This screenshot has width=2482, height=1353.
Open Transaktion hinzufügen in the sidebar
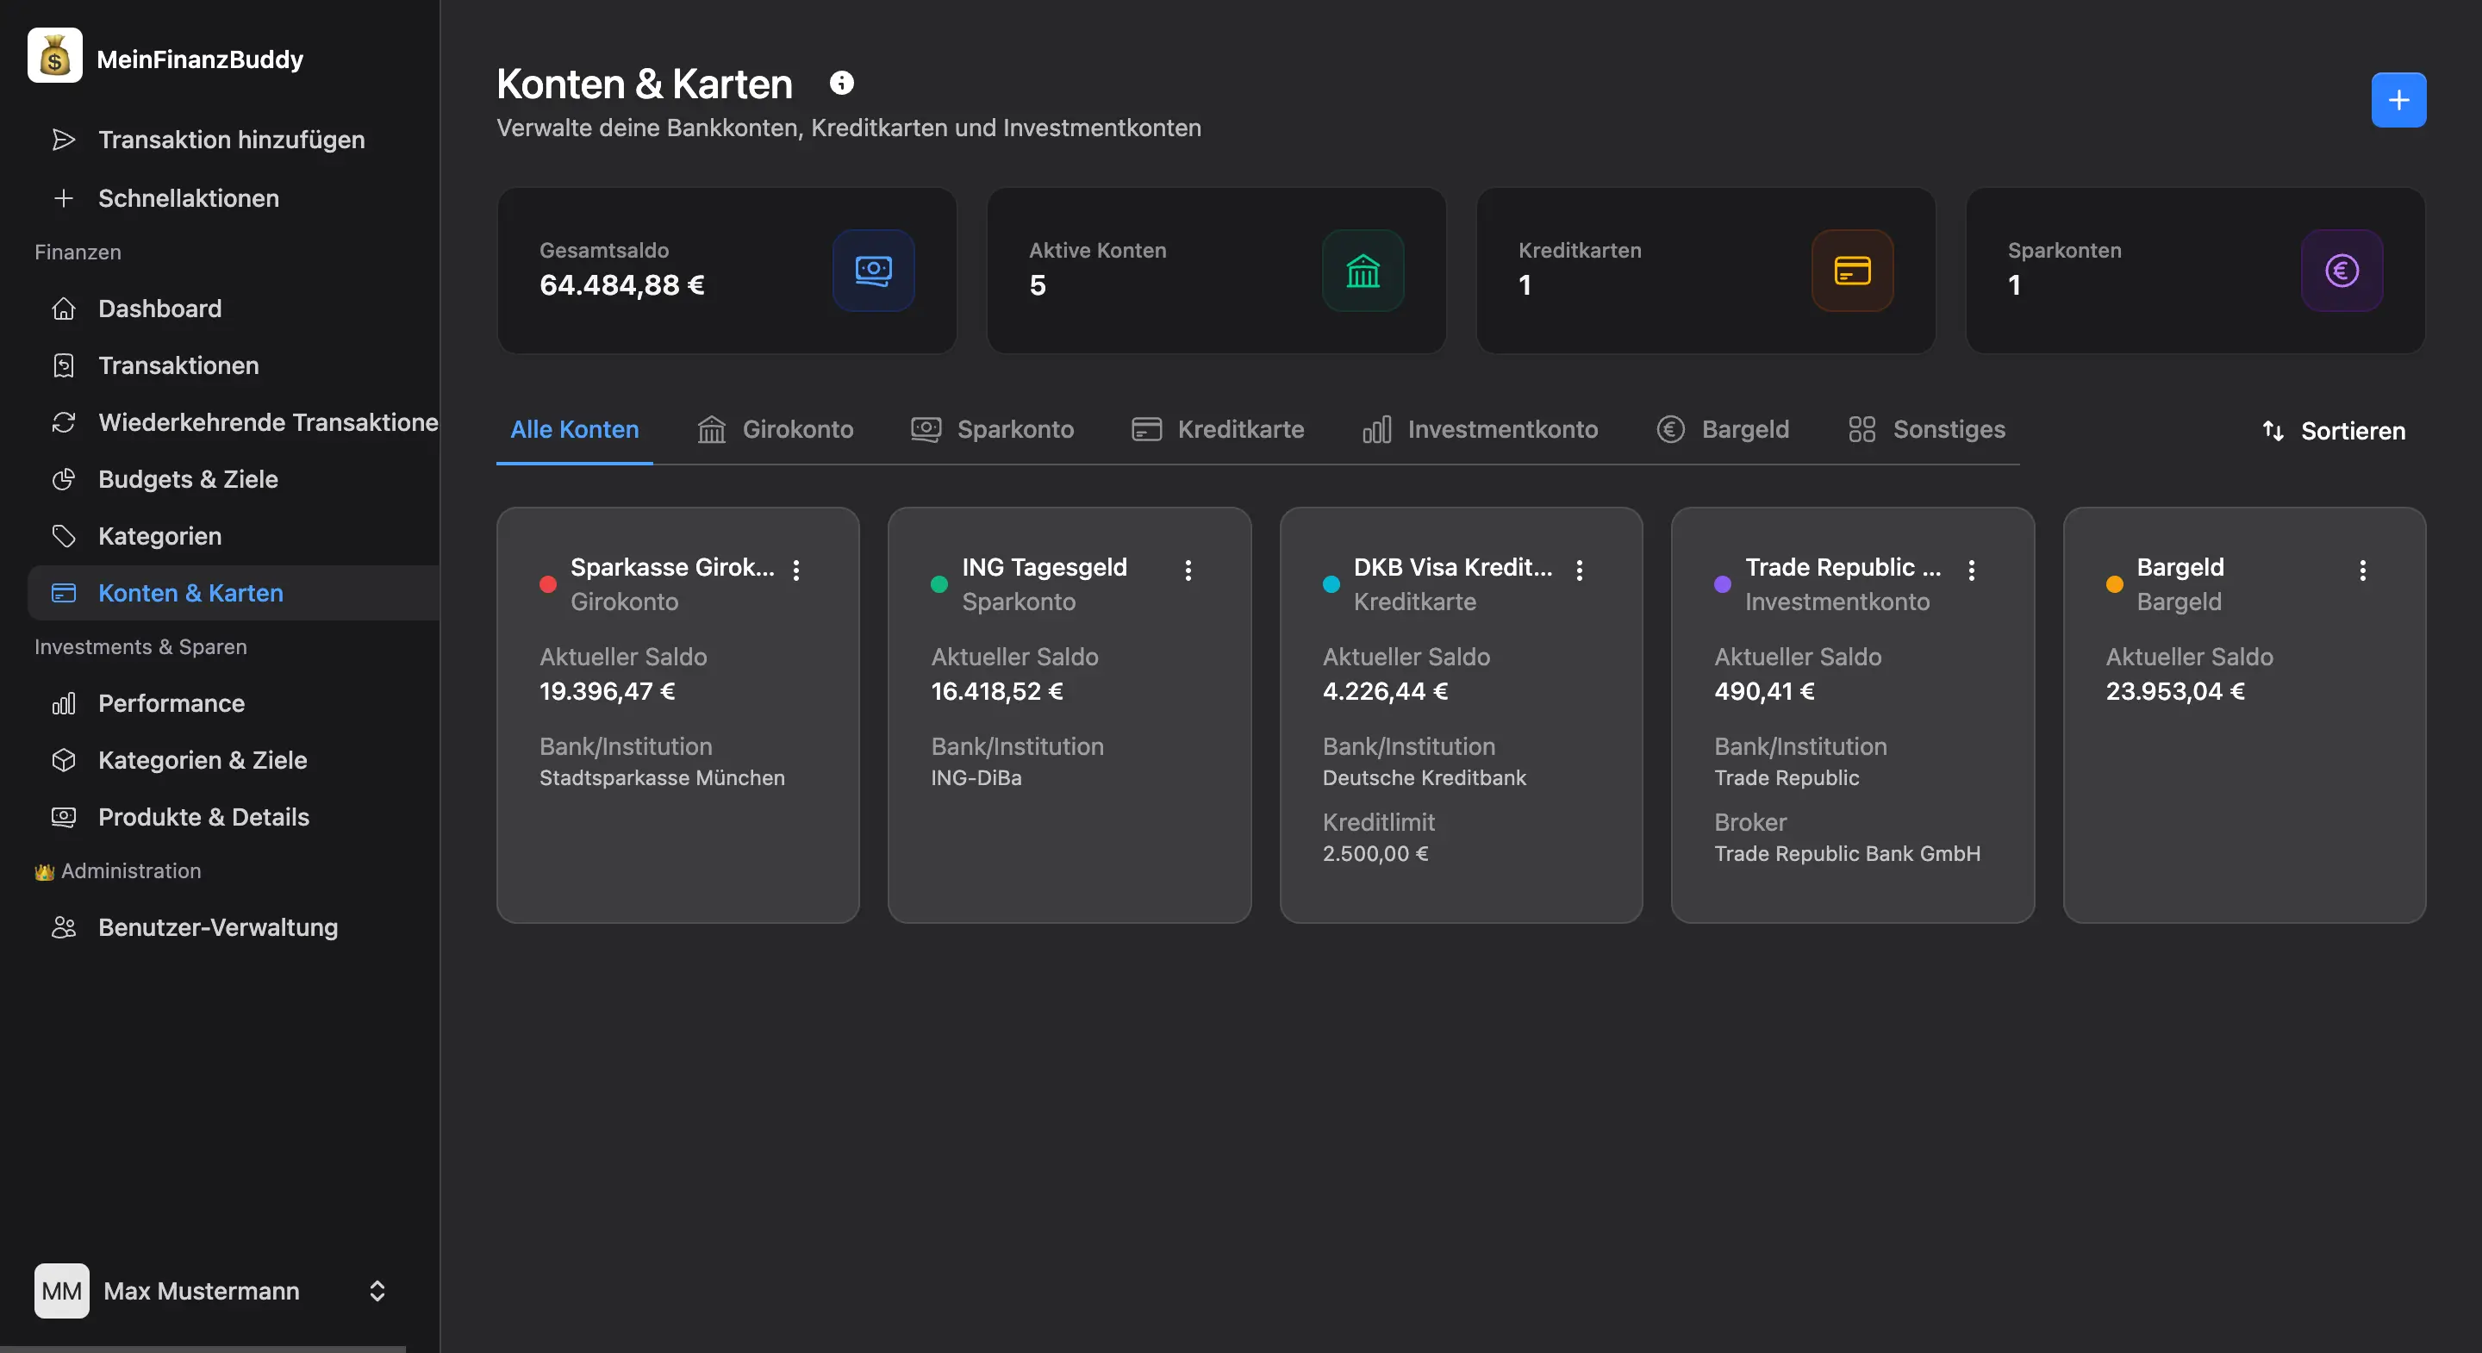(x=231, y=140)
